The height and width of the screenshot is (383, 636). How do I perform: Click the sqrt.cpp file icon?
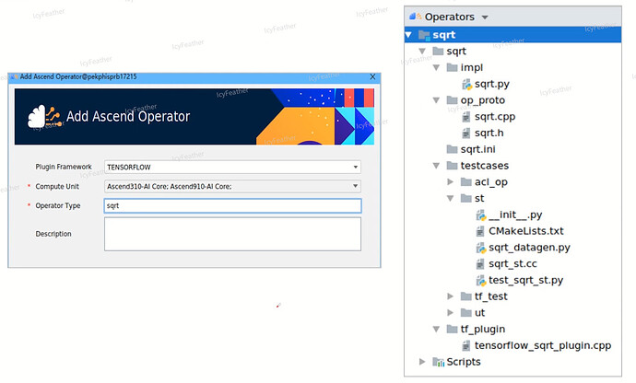pos(466,117)
